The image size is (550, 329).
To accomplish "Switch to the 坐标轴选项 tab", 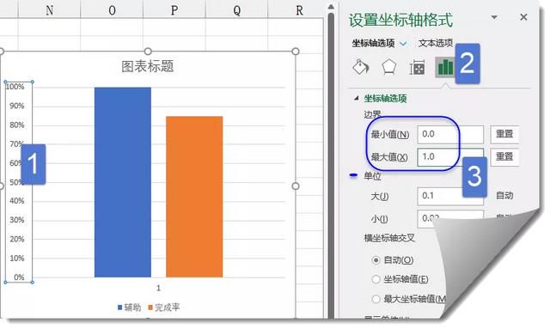I will (x=373, y=43).
